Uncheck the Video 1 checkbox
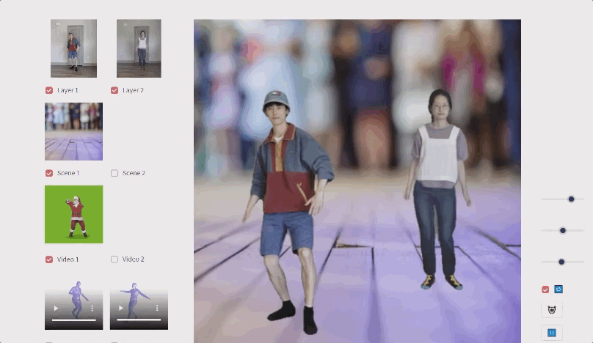The height and width of the screenshot is (343, 593). [x=49, y=259]
